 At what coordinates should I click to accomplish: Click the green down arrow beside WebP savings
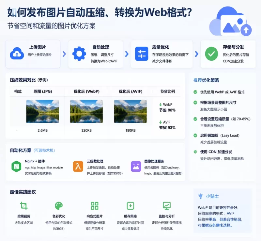[x=161, y=105]
